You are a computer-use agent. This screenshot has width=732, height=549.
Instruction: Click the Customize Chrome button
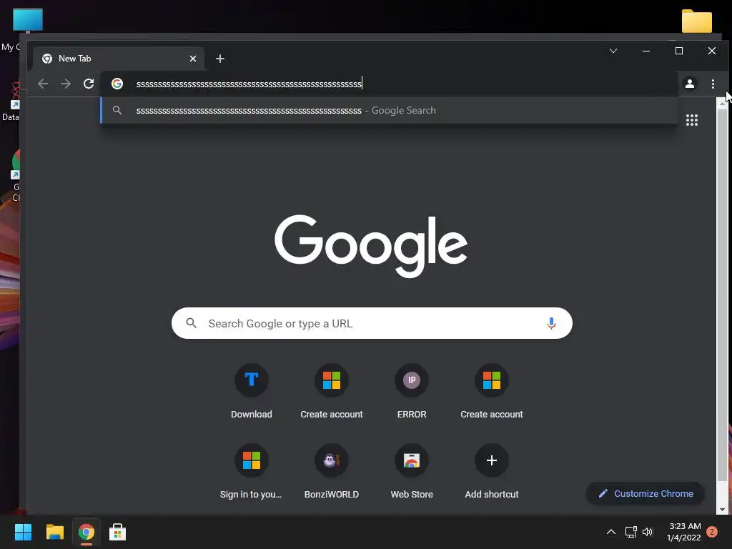pos(646,493)
